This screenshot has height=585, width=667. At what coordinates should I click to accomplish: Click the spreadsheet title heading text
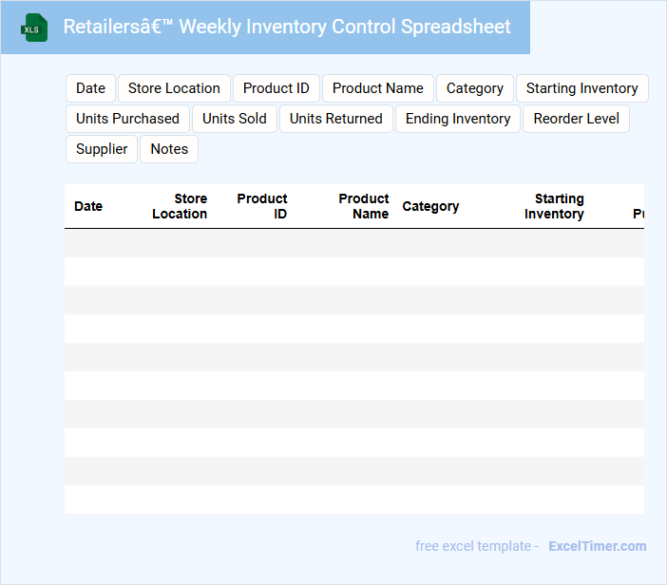(x=287, y=27)
